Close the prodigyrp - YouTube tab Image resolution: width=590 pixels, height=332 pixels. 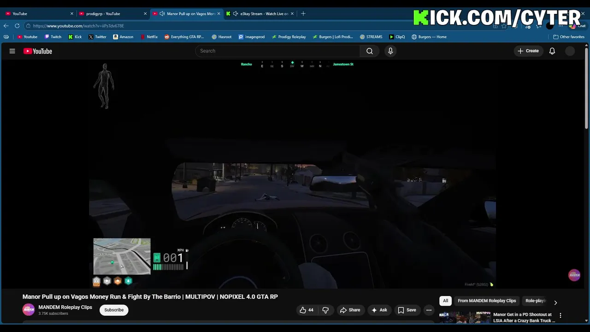pyautogui.click(x=145, y=14)
